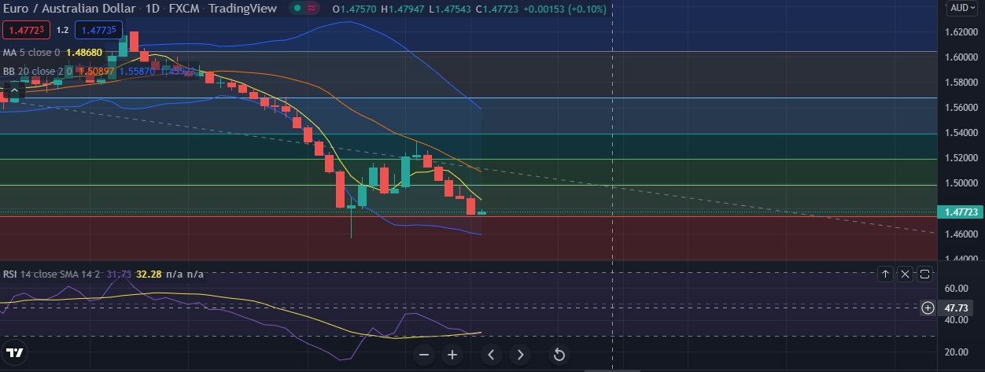Viewport: 985px width, 372px height.
Task: Open the AUD currency dropdown
Action: 963,8
